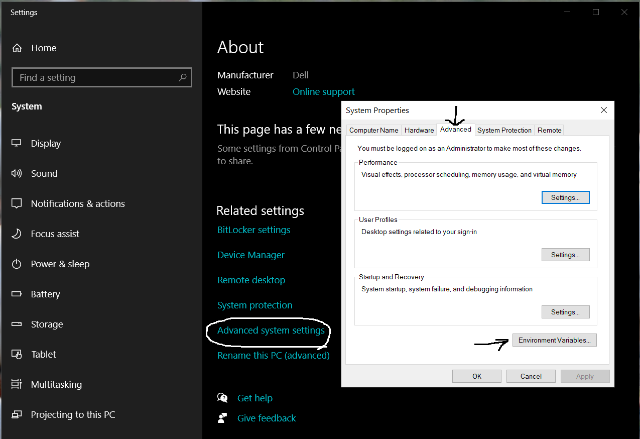The width and height of the screenshot is (640, 439).
Task: Open Storage settings page
Action: pos(47,324)
